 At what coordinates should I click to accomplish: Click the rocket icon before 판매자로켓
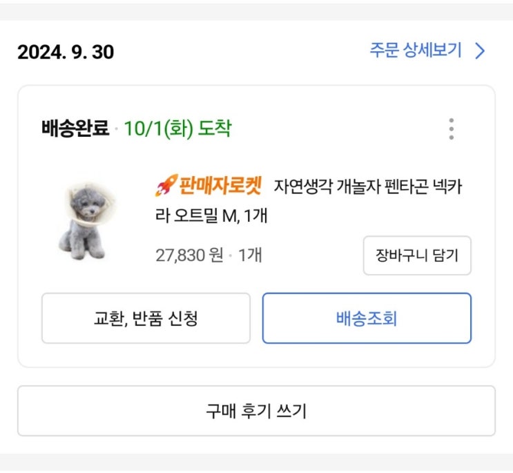tap(166, 185)
